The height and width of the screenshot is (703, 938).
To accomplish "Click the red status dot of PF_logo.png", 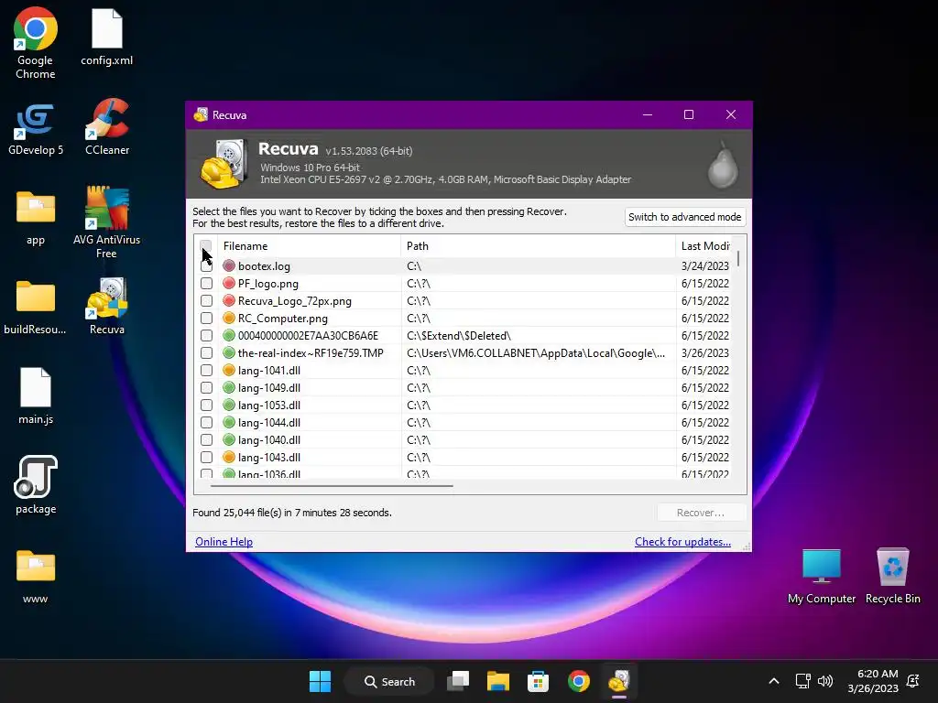I will [228, 284].
